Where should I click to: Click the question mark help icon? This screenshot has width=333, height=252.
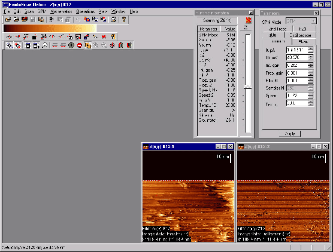coord(124,20)
